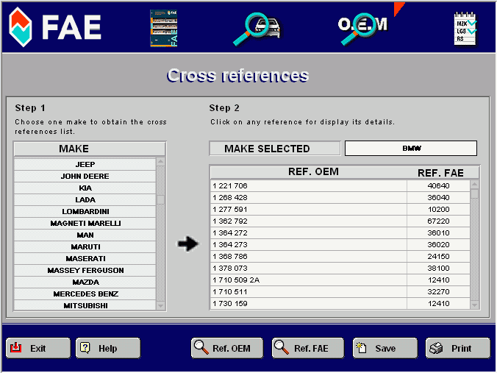Select JEEP in the make list
This screenshot has height=373, width=497.
coord(85,164)
